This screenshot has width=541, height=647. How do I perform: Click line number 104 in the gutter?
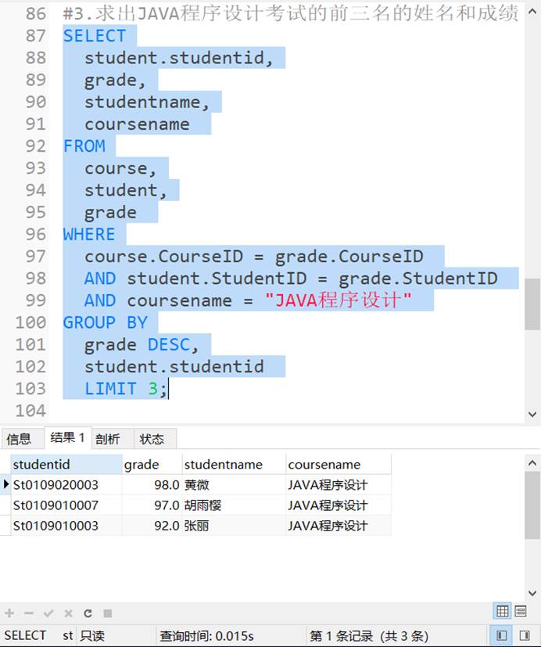click(30, 411)
